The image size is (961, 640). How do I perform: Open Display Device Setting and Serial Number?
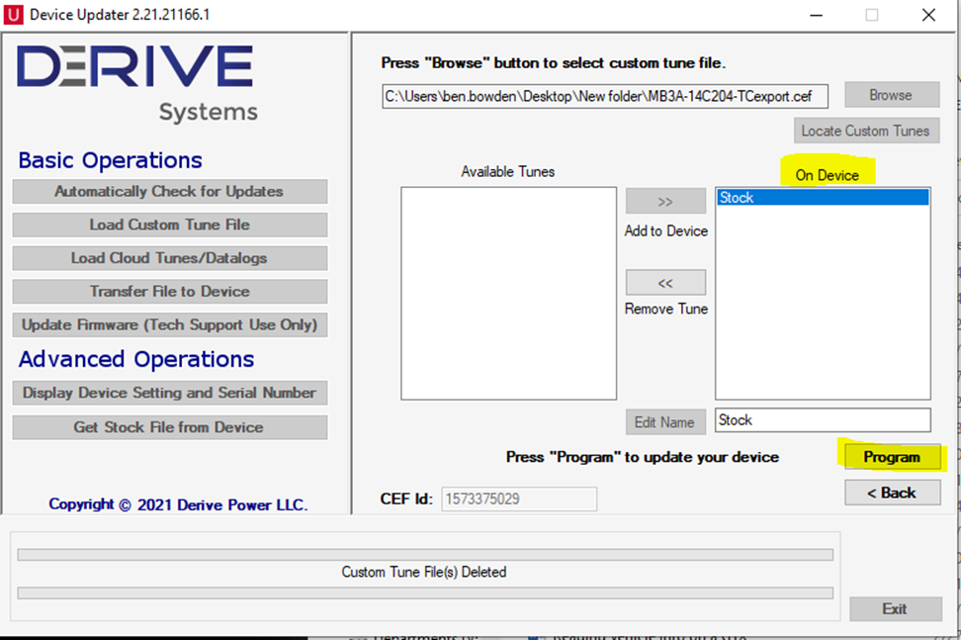click(170, 393)
